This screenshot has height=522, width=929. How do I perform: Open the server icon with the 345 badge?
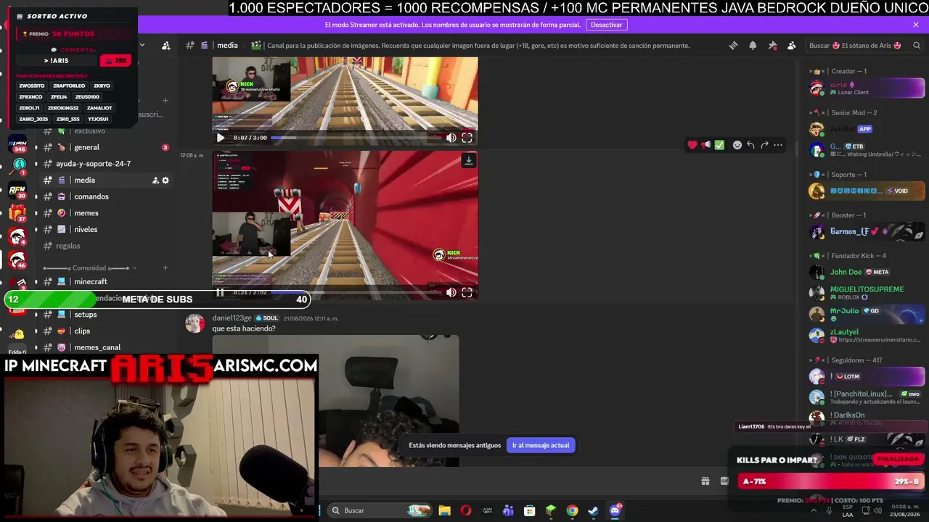[17, 144]
